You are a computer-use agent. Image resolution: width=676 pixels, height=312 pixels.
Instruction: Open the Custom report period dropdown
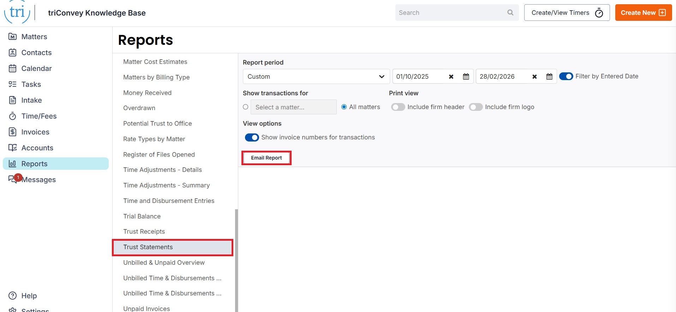[316, 77]
